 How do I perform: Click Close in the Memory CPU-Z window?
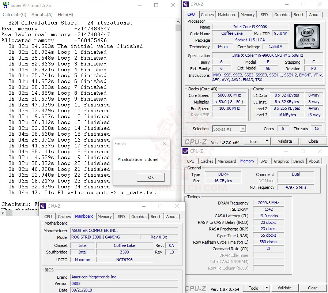(x=313, y=288)
